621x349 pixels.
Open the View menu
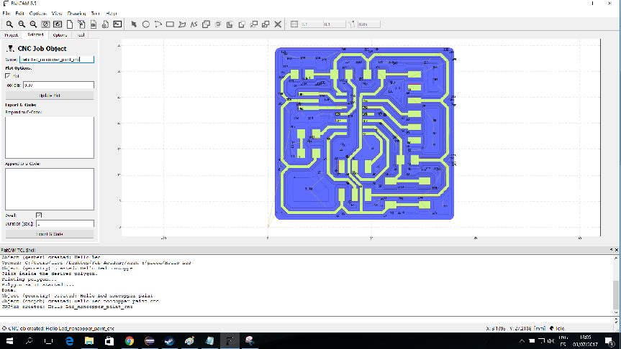(x=57, y=14)
